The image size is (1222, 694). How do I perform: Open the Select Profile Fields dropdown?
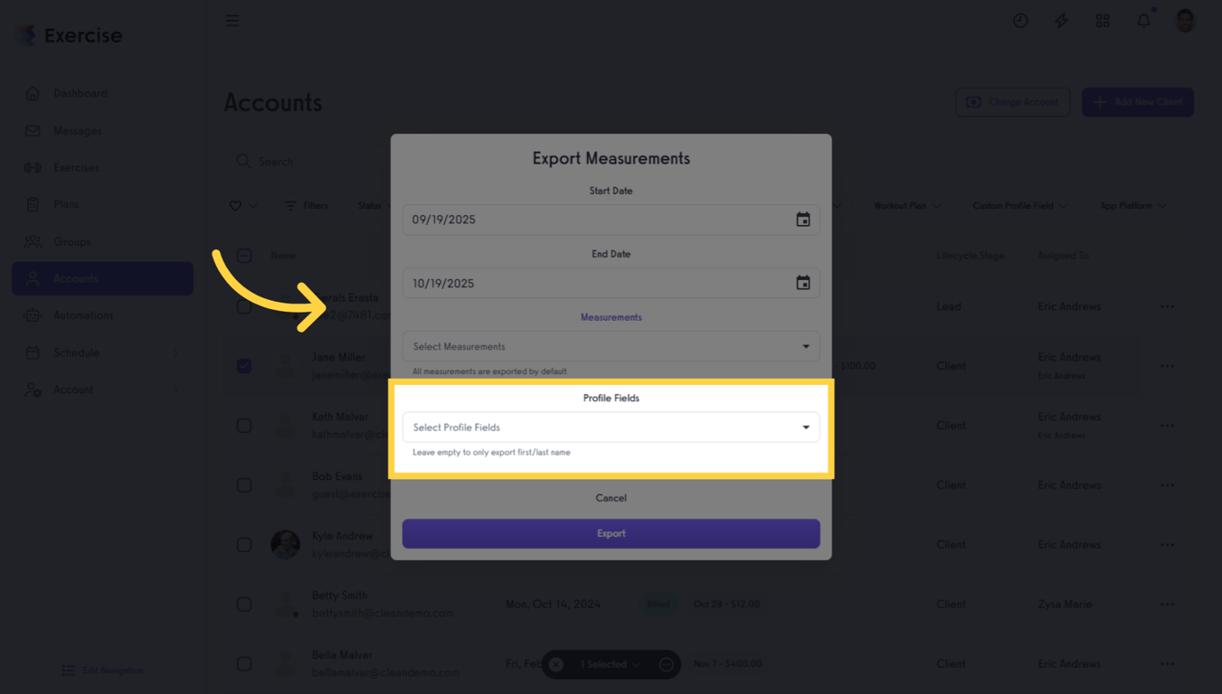pyautogui.click(x=611, y=427)
